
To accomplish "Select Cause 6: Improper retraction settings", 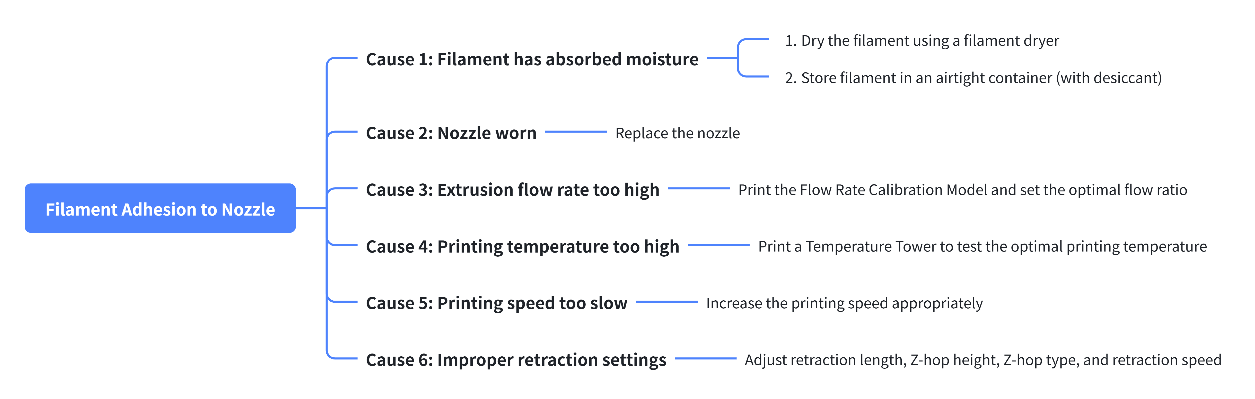I will tap(516, 360).
